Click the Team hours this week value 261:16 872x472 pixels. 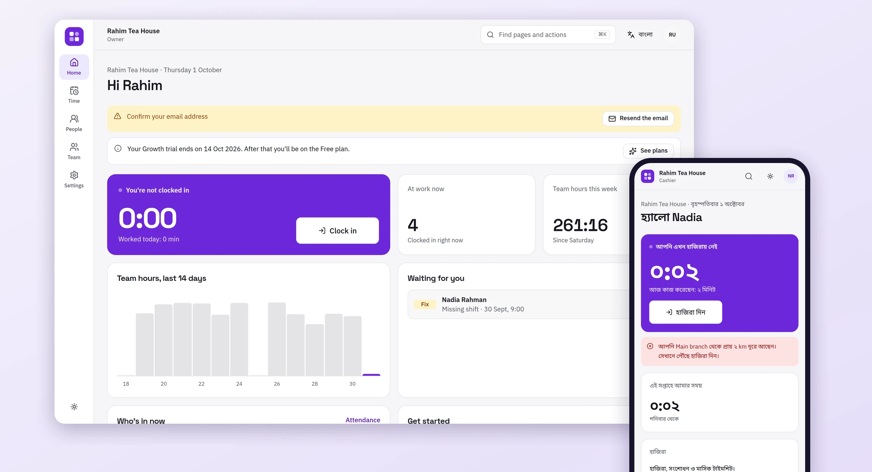[x=580, y=225]
